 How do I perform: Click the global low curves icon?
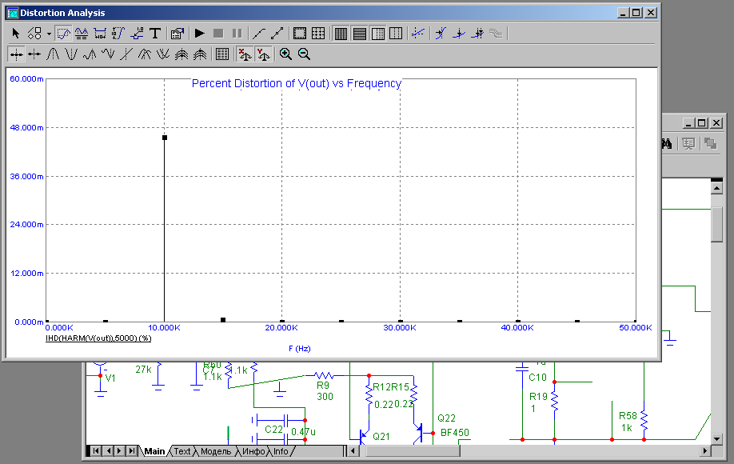163,54
